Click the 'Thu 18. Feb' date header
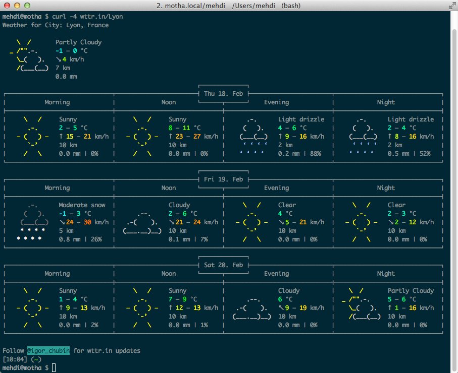This screenshot has width=458, height=373. click(x=224, y=94)
